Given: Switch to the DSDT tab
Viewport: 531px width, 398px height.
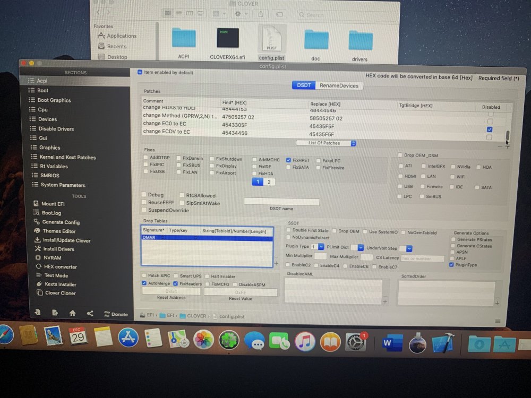Looking at the screenshot, I should tap(304, 85).
